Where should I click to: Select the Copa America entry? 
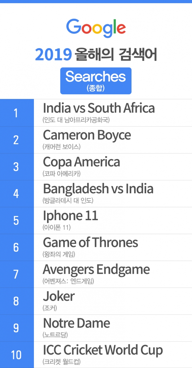pos(82,162)
